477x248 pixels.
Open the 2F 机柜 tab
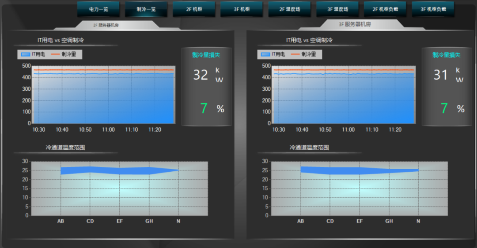point(194,9)
